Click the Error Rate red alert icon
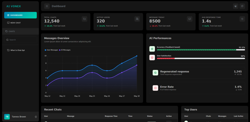 (155, 88)
